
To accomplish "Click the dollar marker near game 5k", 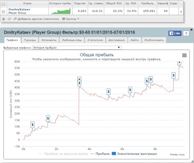I will [x=109, y=92].
